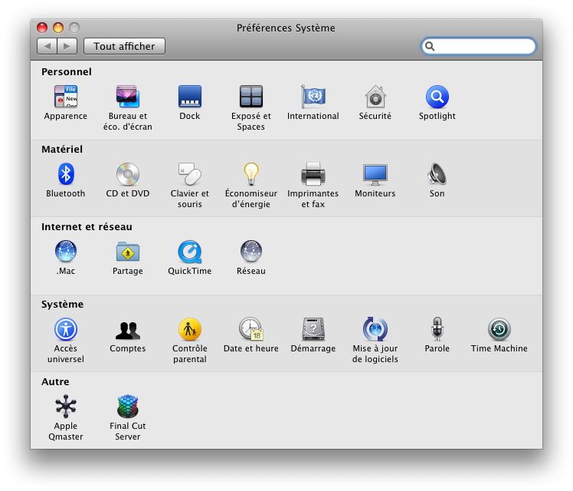Minimize window with the yellow button
Viewport: 573px width, 491px height.
click(x=58, y=28)
